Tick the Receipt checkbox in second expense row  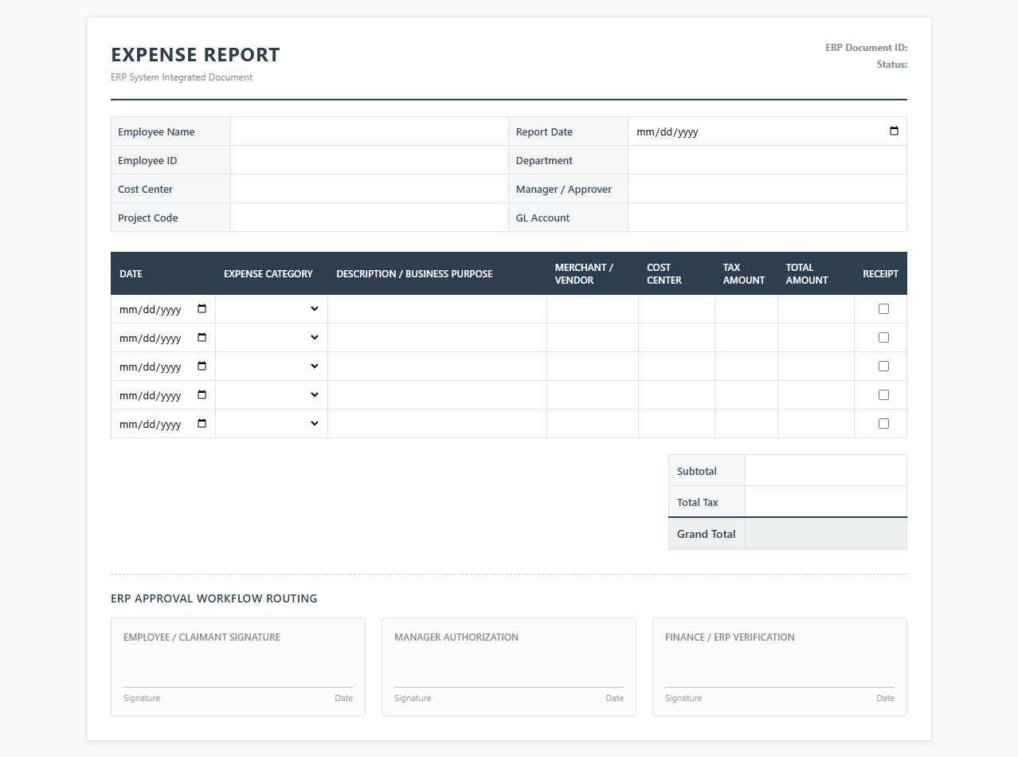(883, 338)
